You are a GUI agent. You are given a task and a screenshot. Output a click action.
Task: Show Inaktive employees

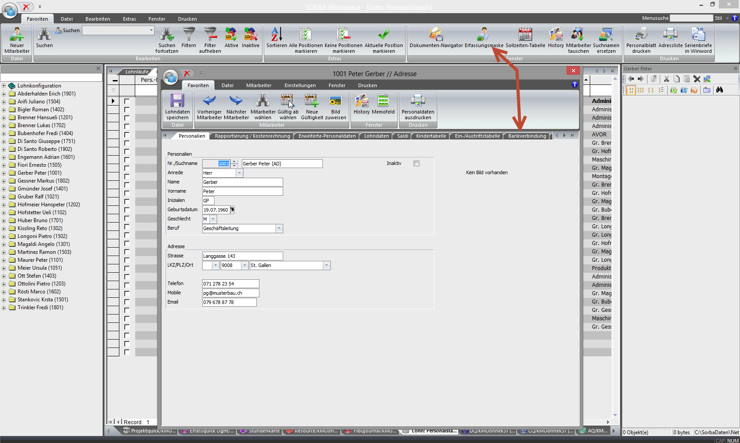(x=251, y=37)
